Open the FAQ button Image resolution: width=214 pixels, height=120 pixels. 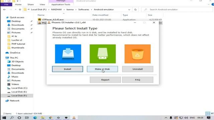[137, 80]
